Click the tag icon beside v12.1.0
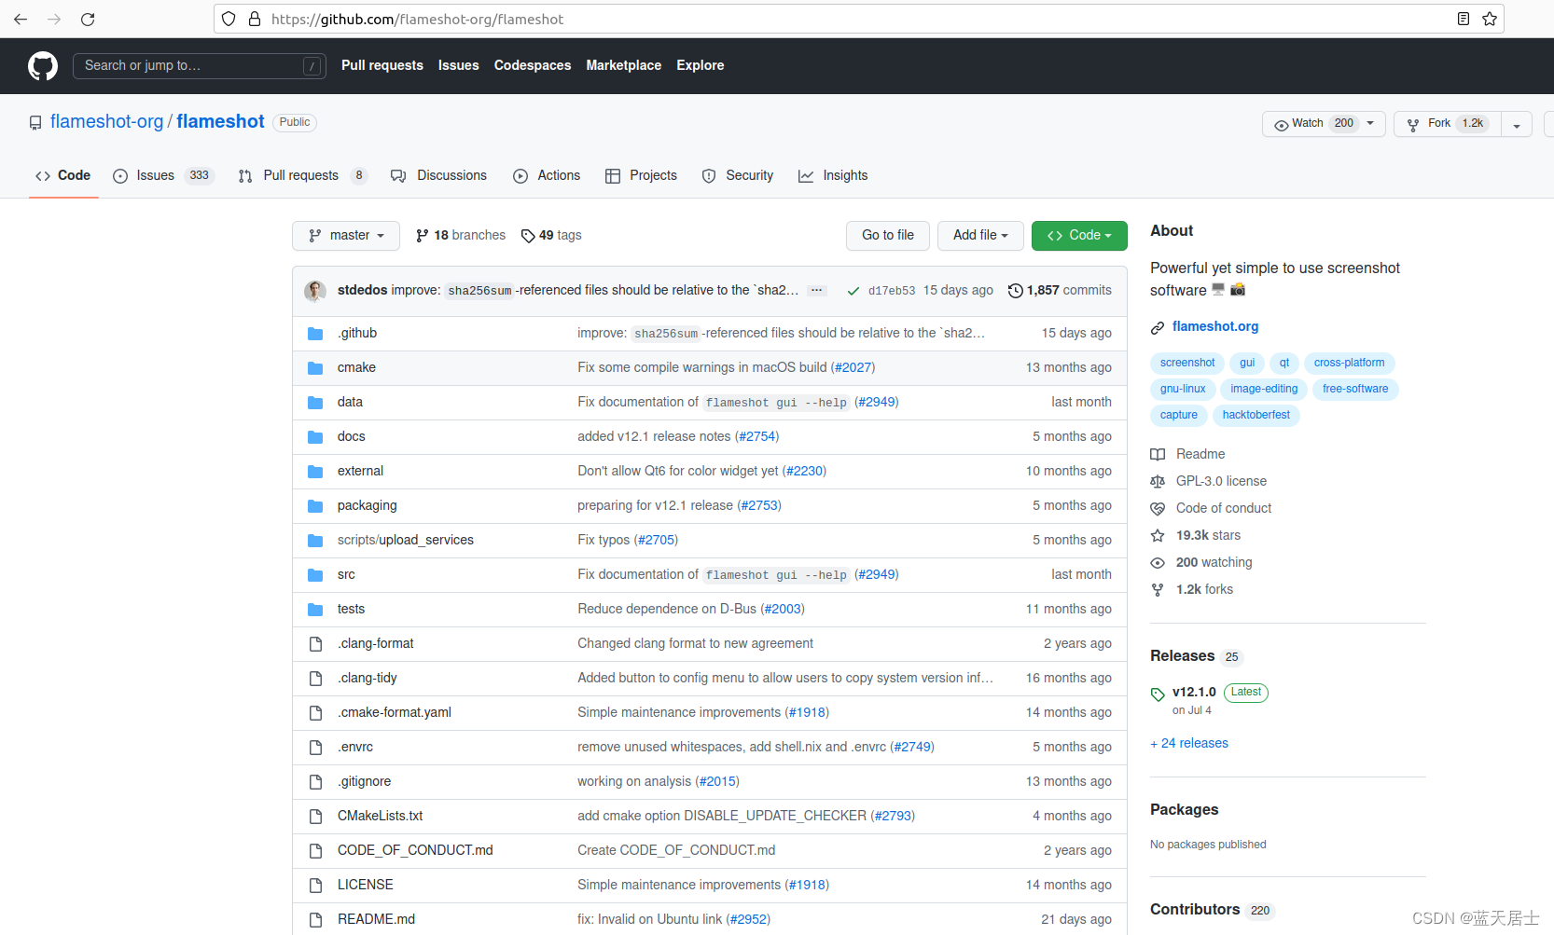The image size is (1554, 935). 1158,694
